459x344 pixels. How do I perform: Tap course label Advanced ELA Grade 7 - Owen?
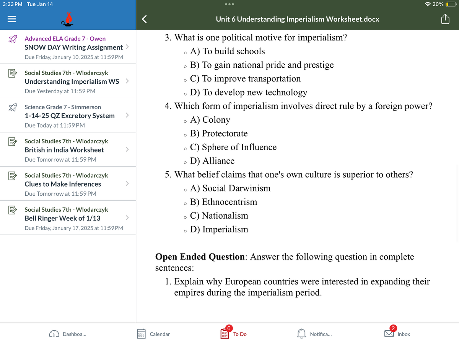pos(65,39)
